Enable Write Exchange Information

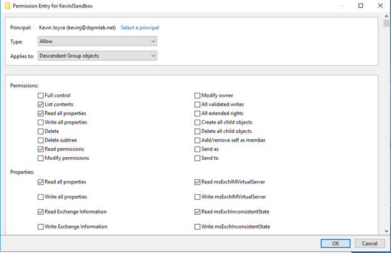click(x=41, y=227)
